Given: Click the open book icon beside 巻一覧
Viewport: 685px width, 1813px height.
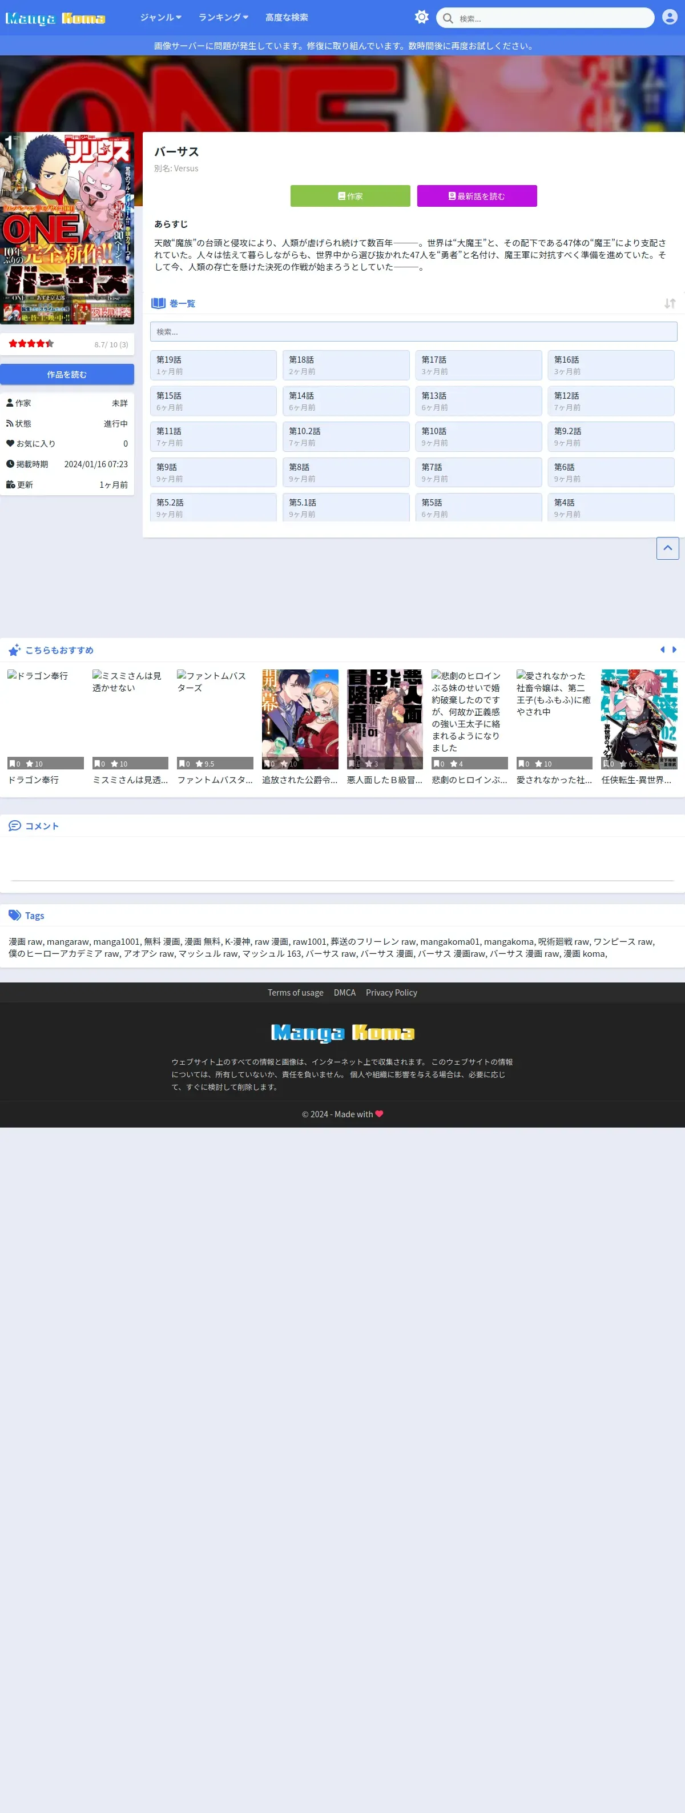Looking at the screenshot, I should [x=158, y=303].
